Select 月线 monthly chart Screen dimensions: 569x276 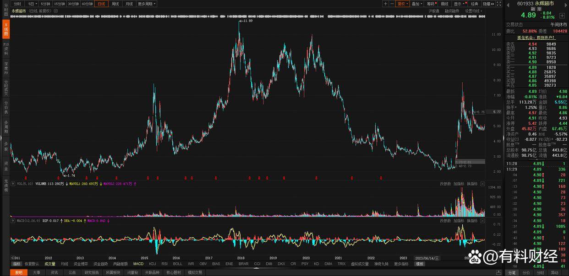129,4
